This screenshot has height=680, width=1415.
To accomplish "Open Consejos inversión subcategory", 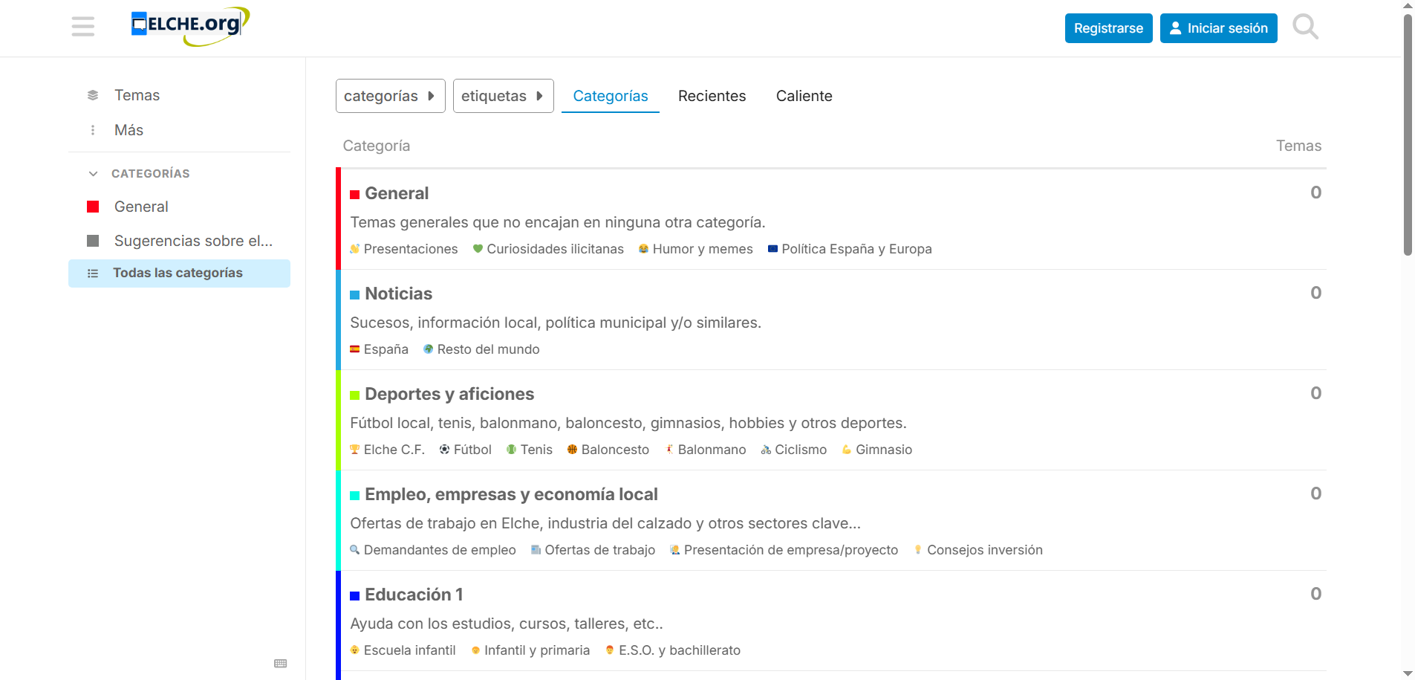I will click(x=978, y=550).
